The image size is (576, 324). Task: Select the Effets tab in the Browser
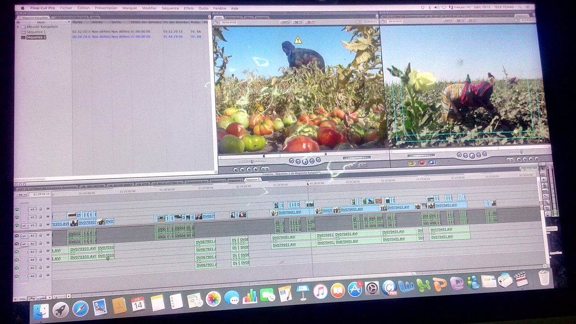[96, 18]
